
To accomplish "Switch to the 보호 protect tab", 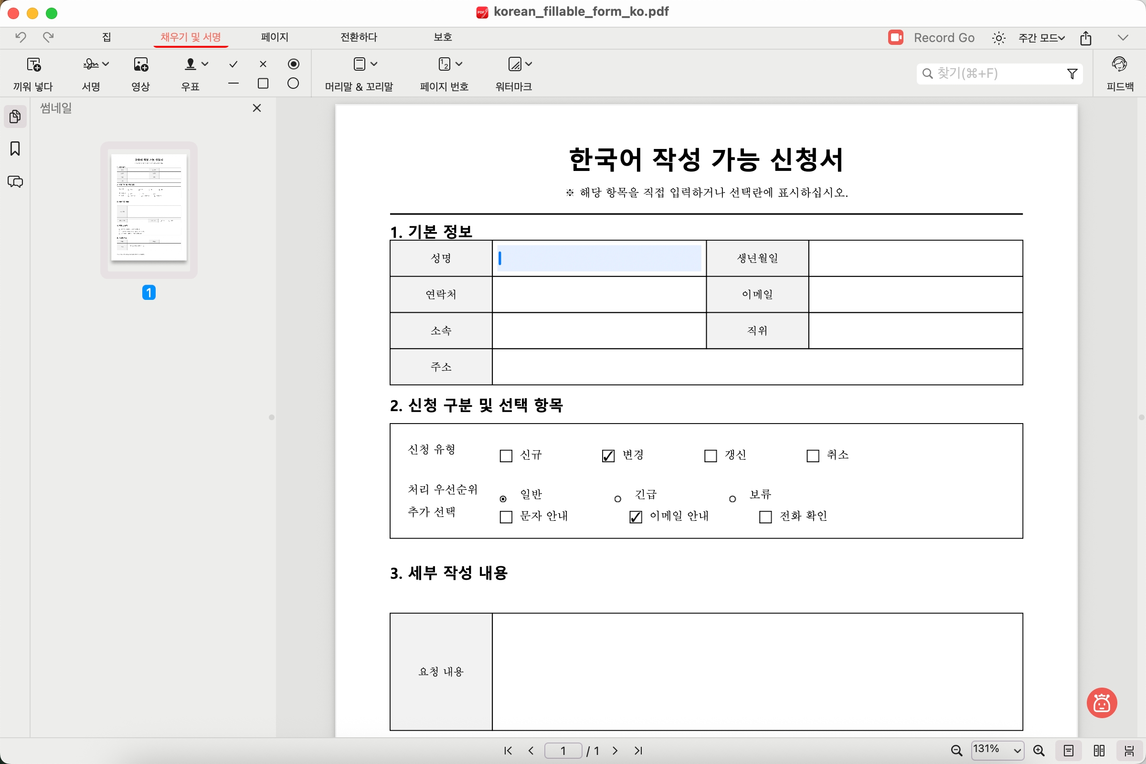I will point(443,37).
